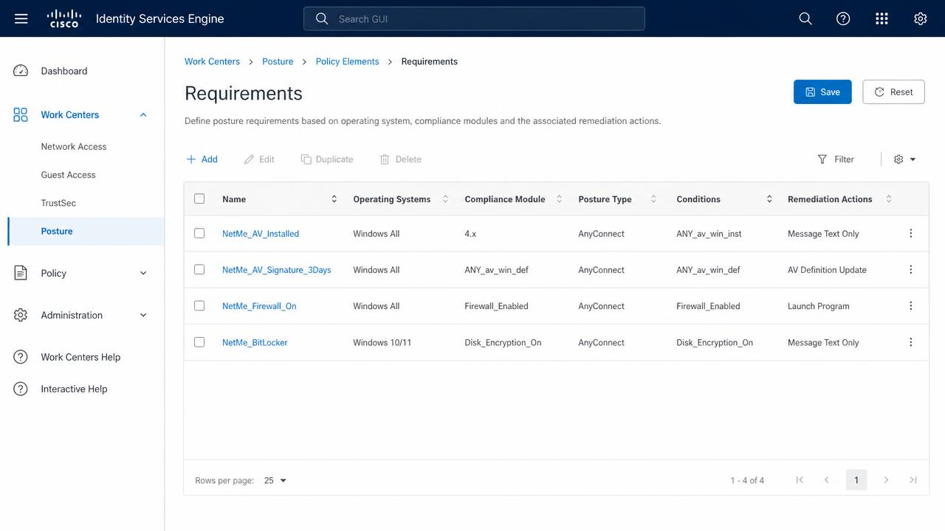Open row actions for NetMe_AV_Signature_3Days
The width and height of the screenshot is (945, 531).
(910, 270)
